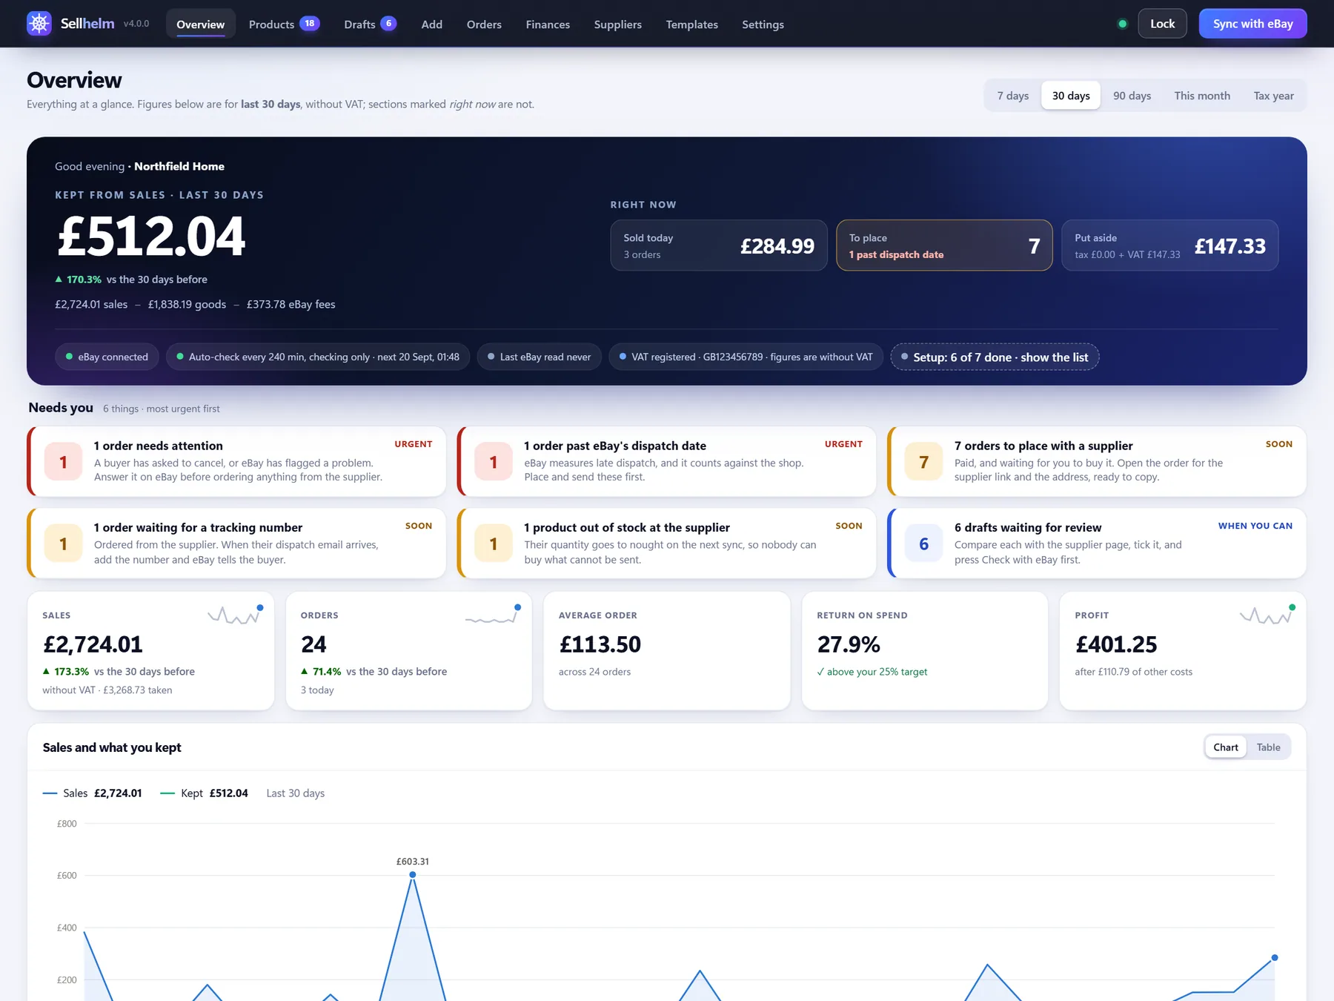Click the Lock button
Screen dimensions: 1334x1001
(x=1162, y=24)
